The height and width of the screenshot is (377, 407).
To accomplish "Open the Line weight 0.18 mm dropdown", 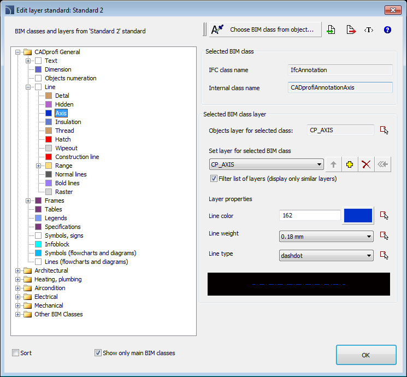I will 326,237.
